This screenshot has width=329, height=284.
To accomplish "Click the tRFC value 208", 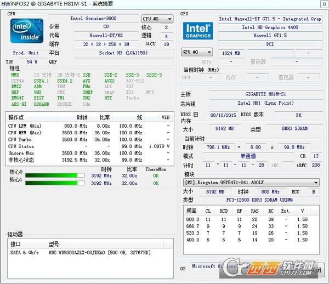I will pos(316,165).
